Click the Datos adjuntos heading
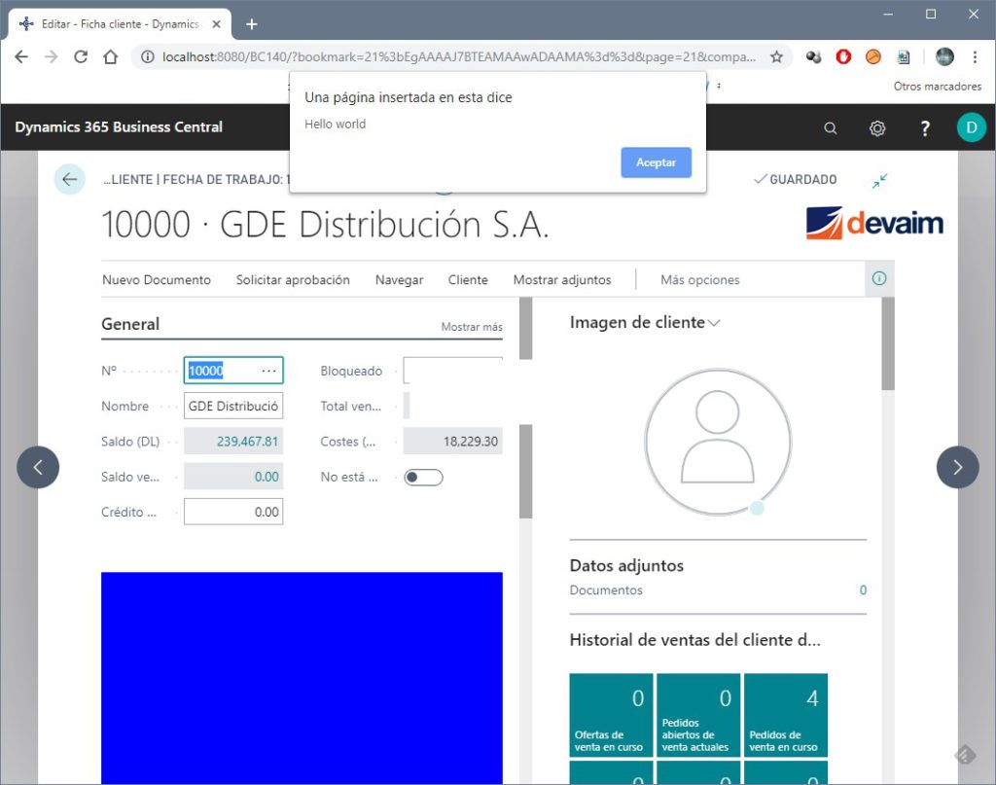 pos(626,565)
